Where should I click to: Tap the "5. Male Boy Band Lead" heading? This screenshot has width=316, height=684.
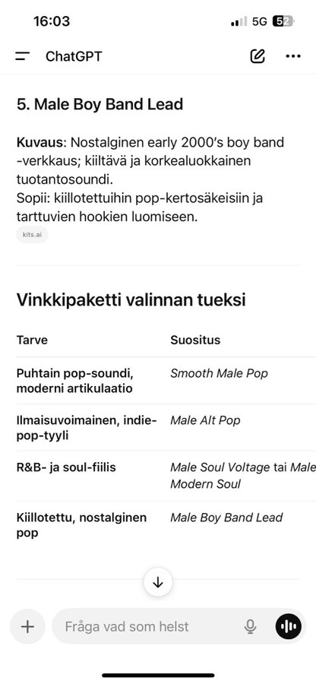click(x=100, y=104)
